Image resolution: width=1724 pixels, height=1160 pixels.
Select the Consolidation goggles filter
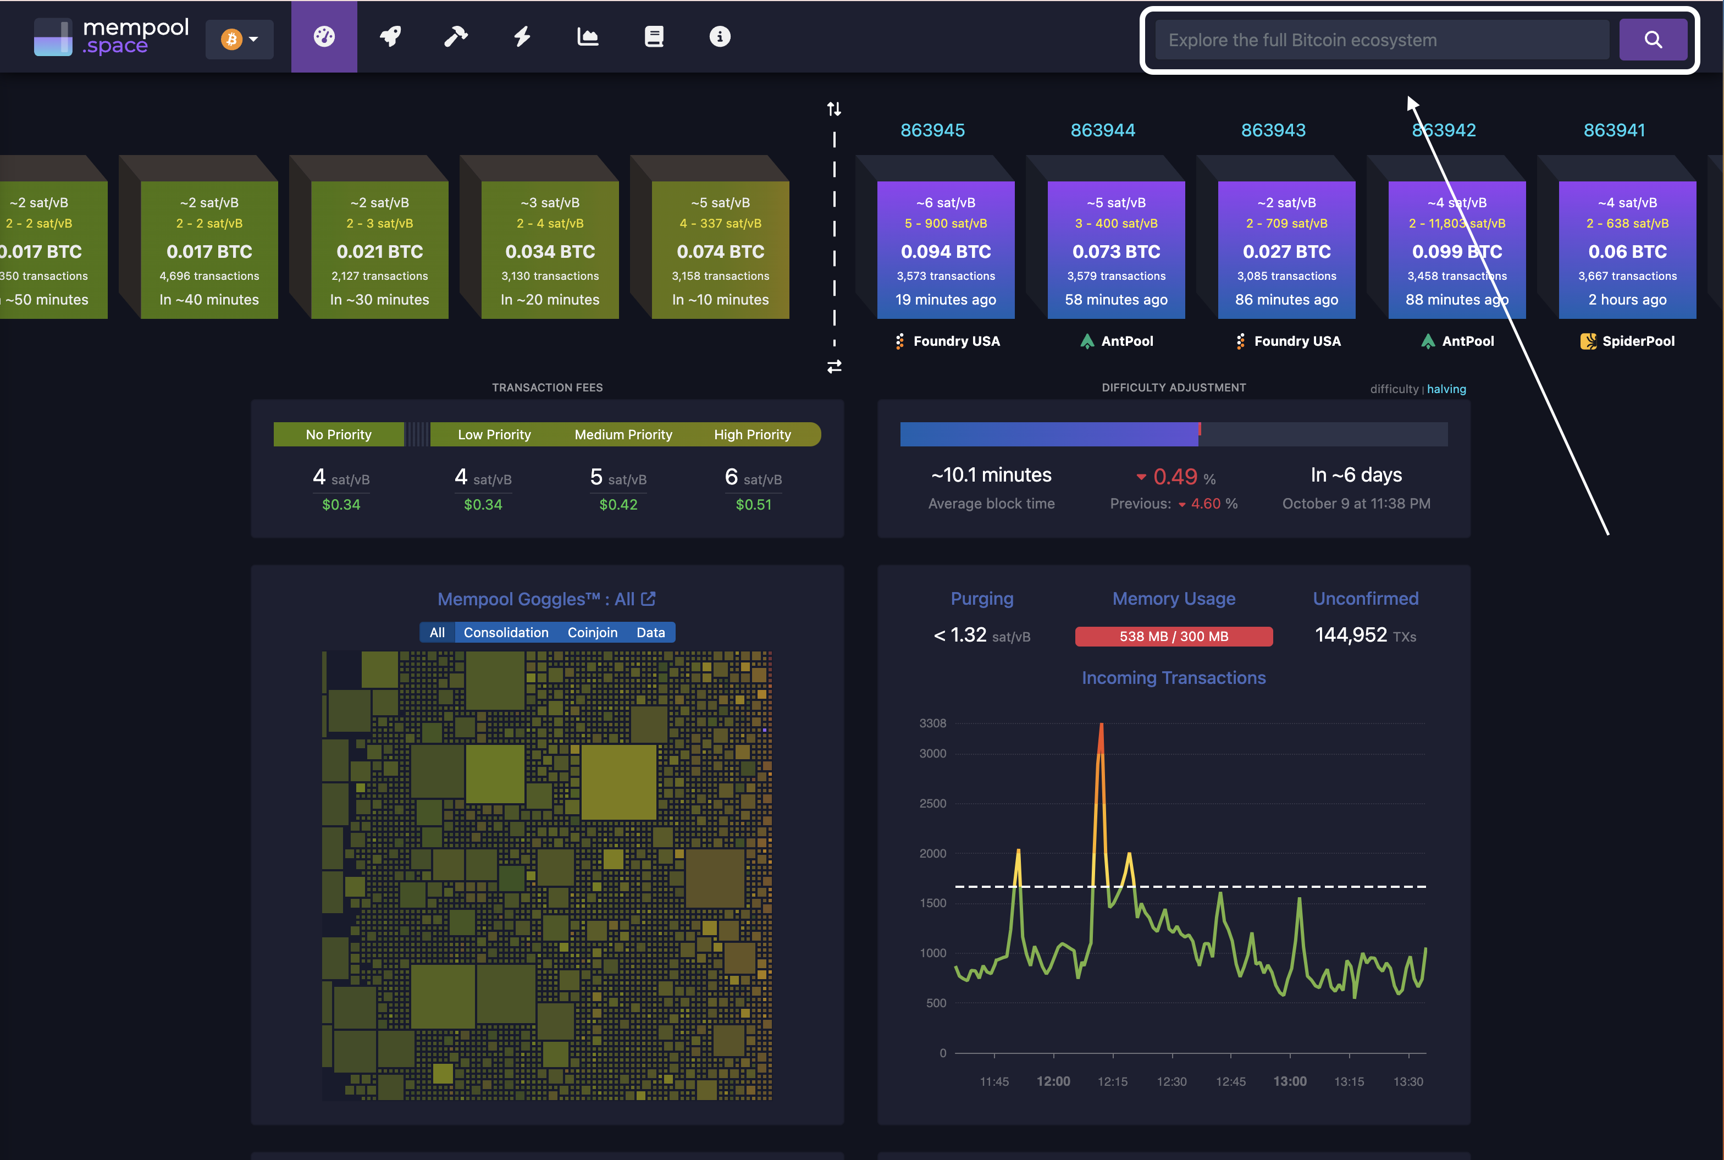[x=506, y=633]
